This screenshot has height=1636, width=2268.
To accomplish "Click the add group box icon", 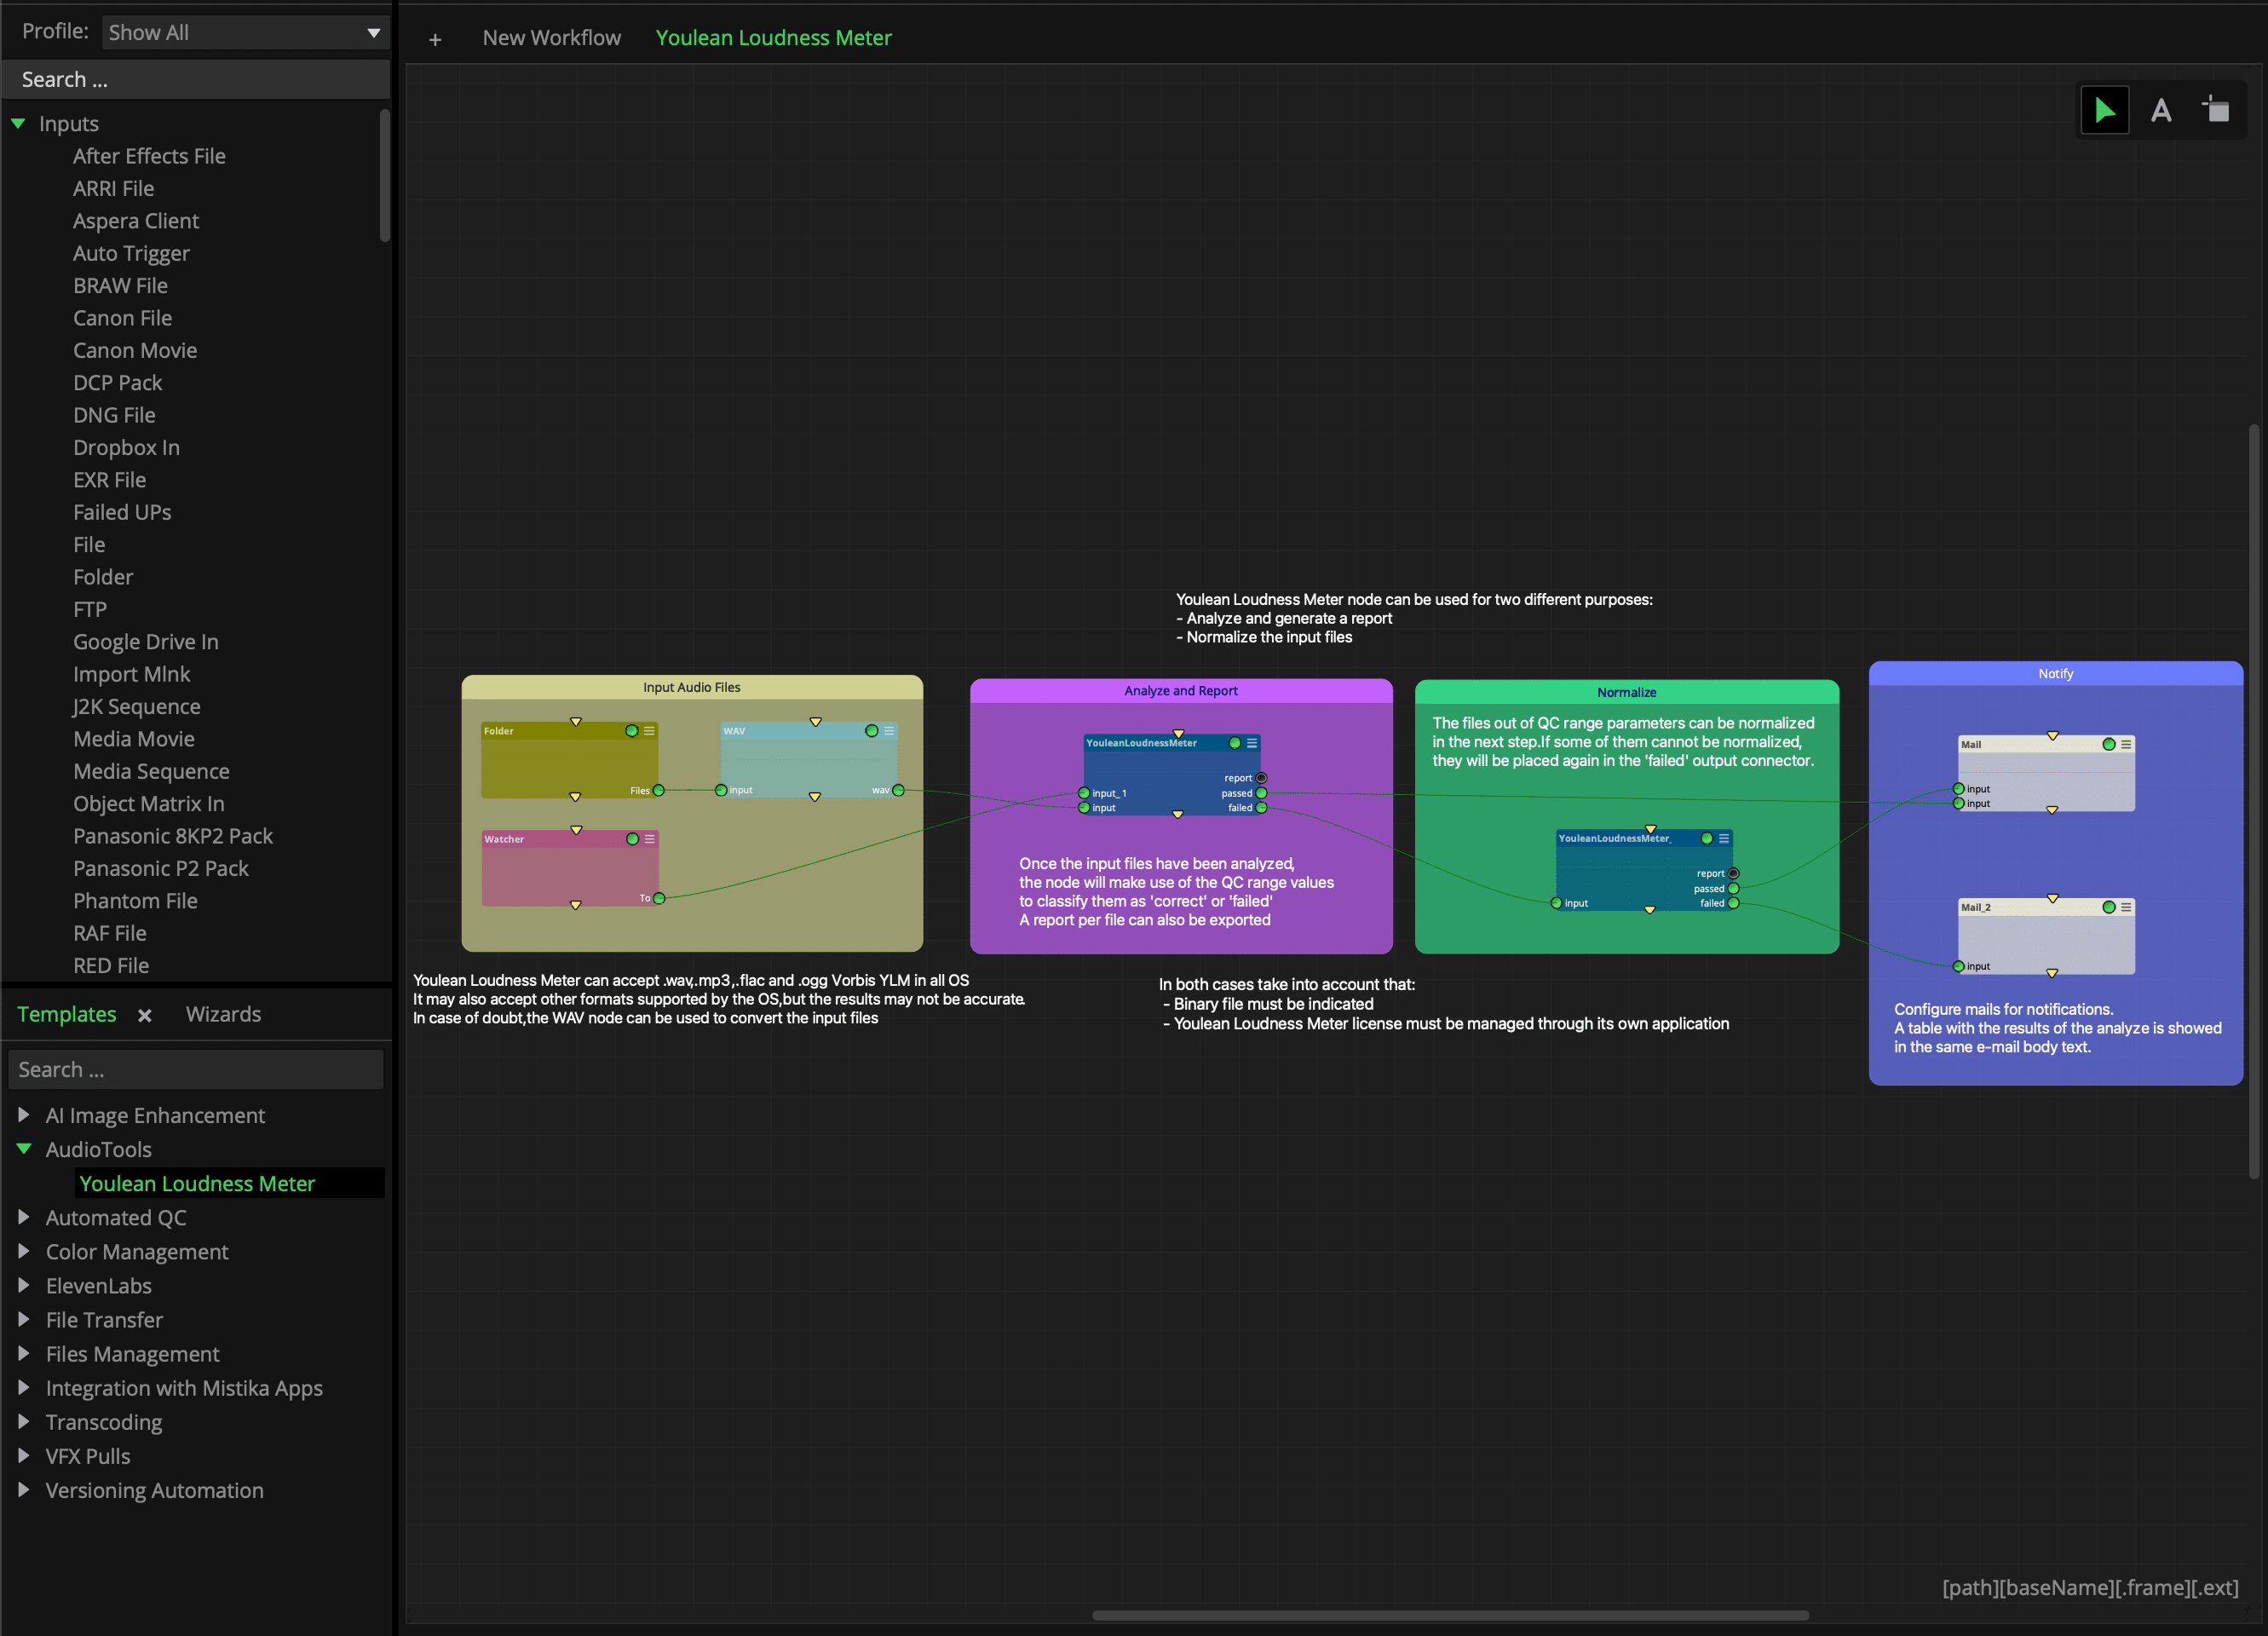I will point(2216,109).
